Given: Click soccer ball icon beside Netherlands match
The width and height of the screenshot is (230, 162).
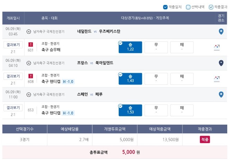Looking at the screenshot, I should (x=29, y=31).
